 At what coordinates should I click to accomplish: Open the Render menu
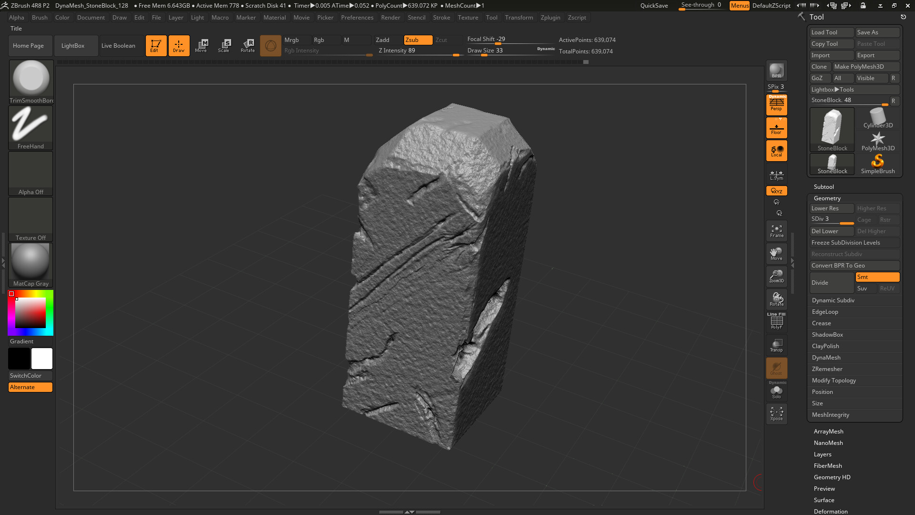tap(391, 18)
